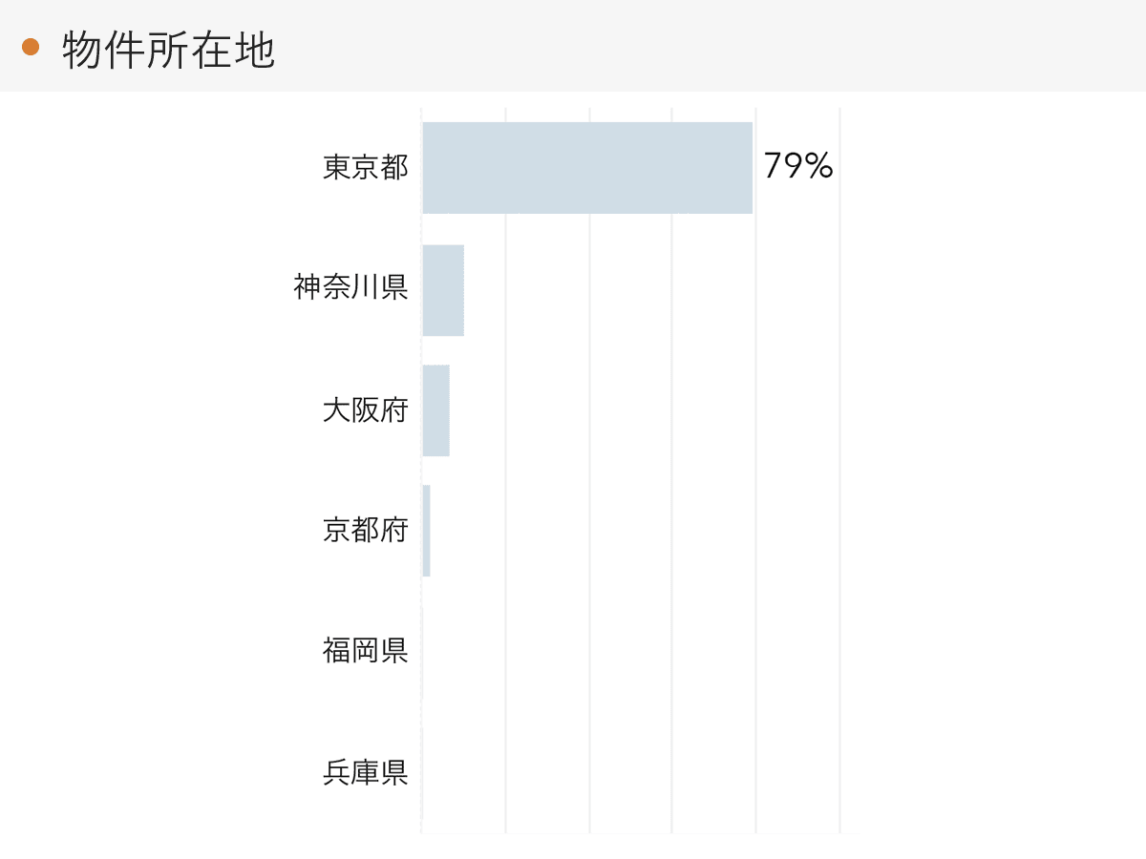Image resolution: width=1146 pixels, height=859 pixels.
Task: Select the 東京都 axis label
Action: tap(365, 168)
